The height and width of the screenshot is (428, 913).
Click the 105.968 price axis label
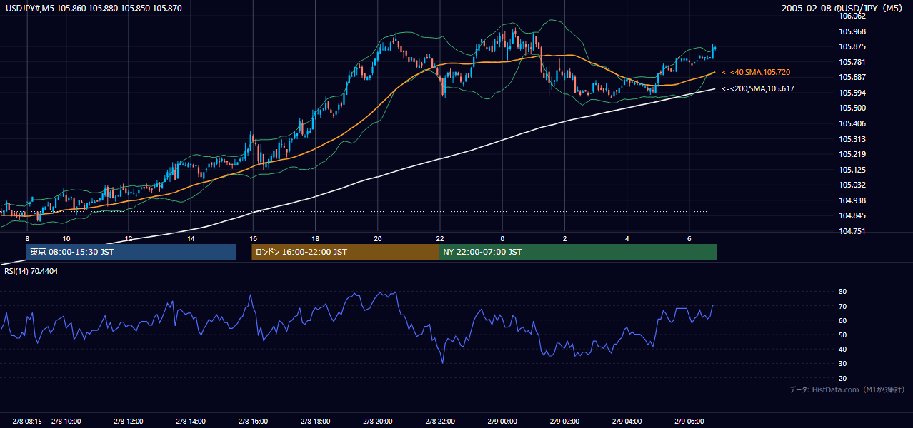[x=852, y=31]
